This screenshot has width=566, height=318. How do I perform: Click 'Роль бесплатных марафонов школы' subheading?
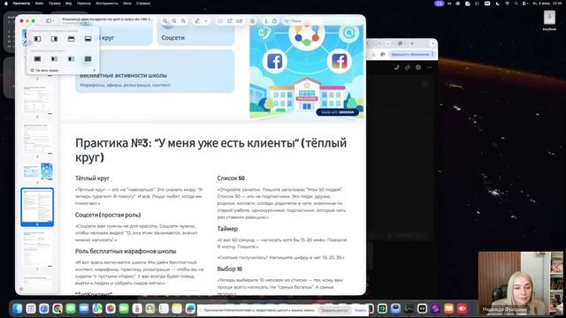pyautogui.click(x=126, y=251)
